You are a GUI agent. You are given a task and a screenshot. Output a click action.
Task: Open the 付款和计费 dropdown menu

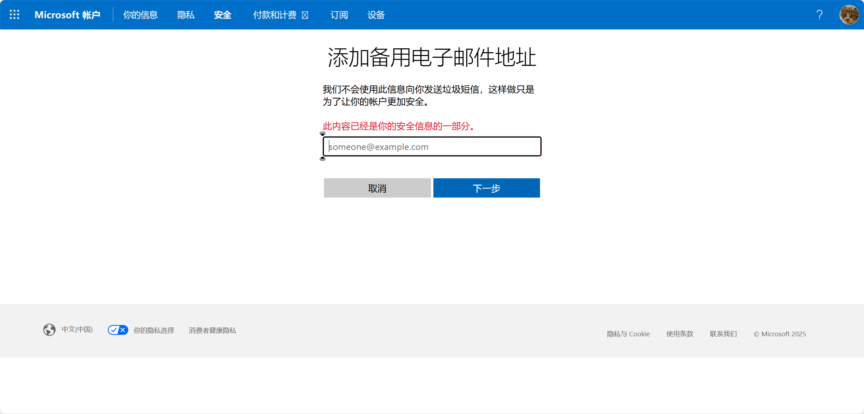coord(281,15)
